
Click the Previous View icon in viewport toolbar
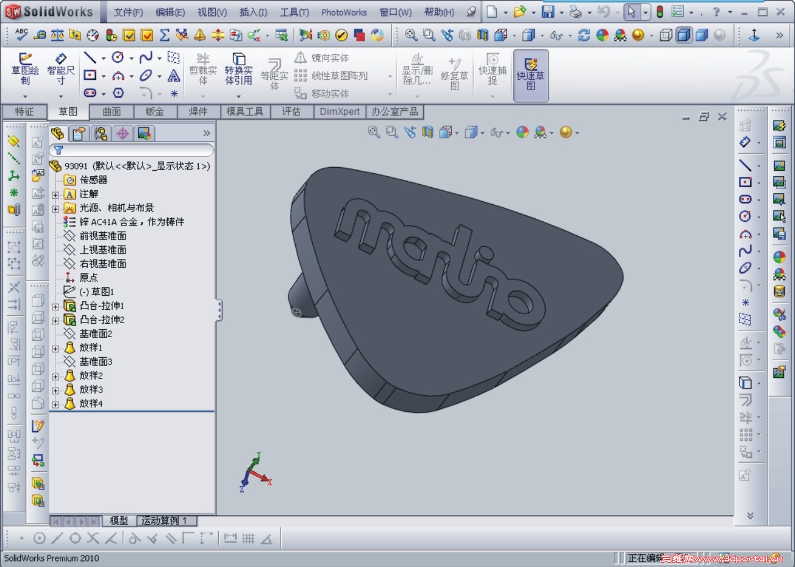point(410,132)
